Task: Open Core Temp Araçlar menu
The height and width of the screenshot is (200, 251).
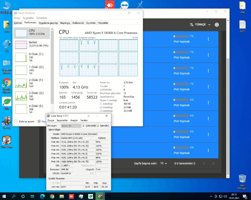Action: 74,120
